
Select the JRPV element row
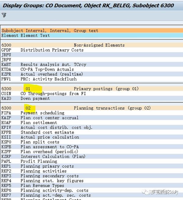pyautogui.click(x=92, y=60)
